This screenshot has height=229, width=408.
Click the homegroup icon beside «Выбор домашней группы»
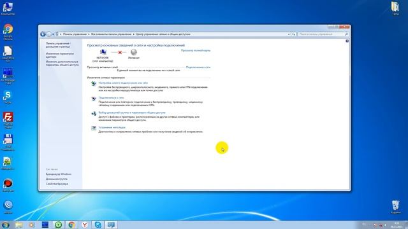pos(94,113)
